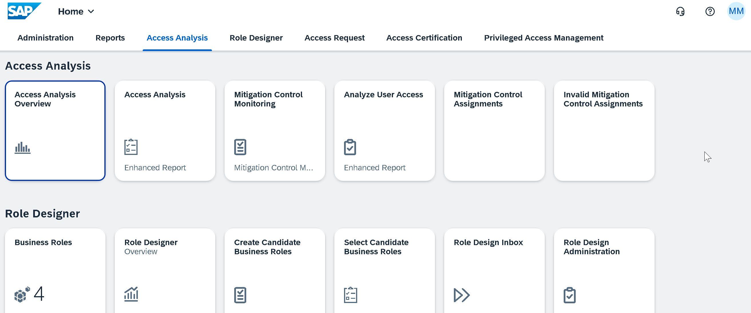The width and height of the screenshot is (751, 313).
Task: Open the Create Candidate Business Roles tile title
Action: click(267, 247)
